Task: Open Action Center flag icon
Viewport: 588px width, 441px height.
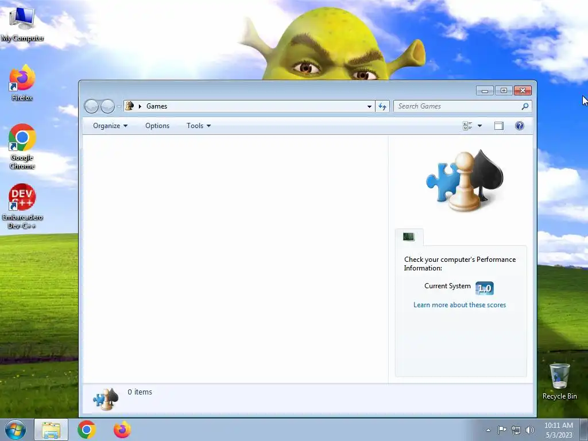Action: point(502,430)
